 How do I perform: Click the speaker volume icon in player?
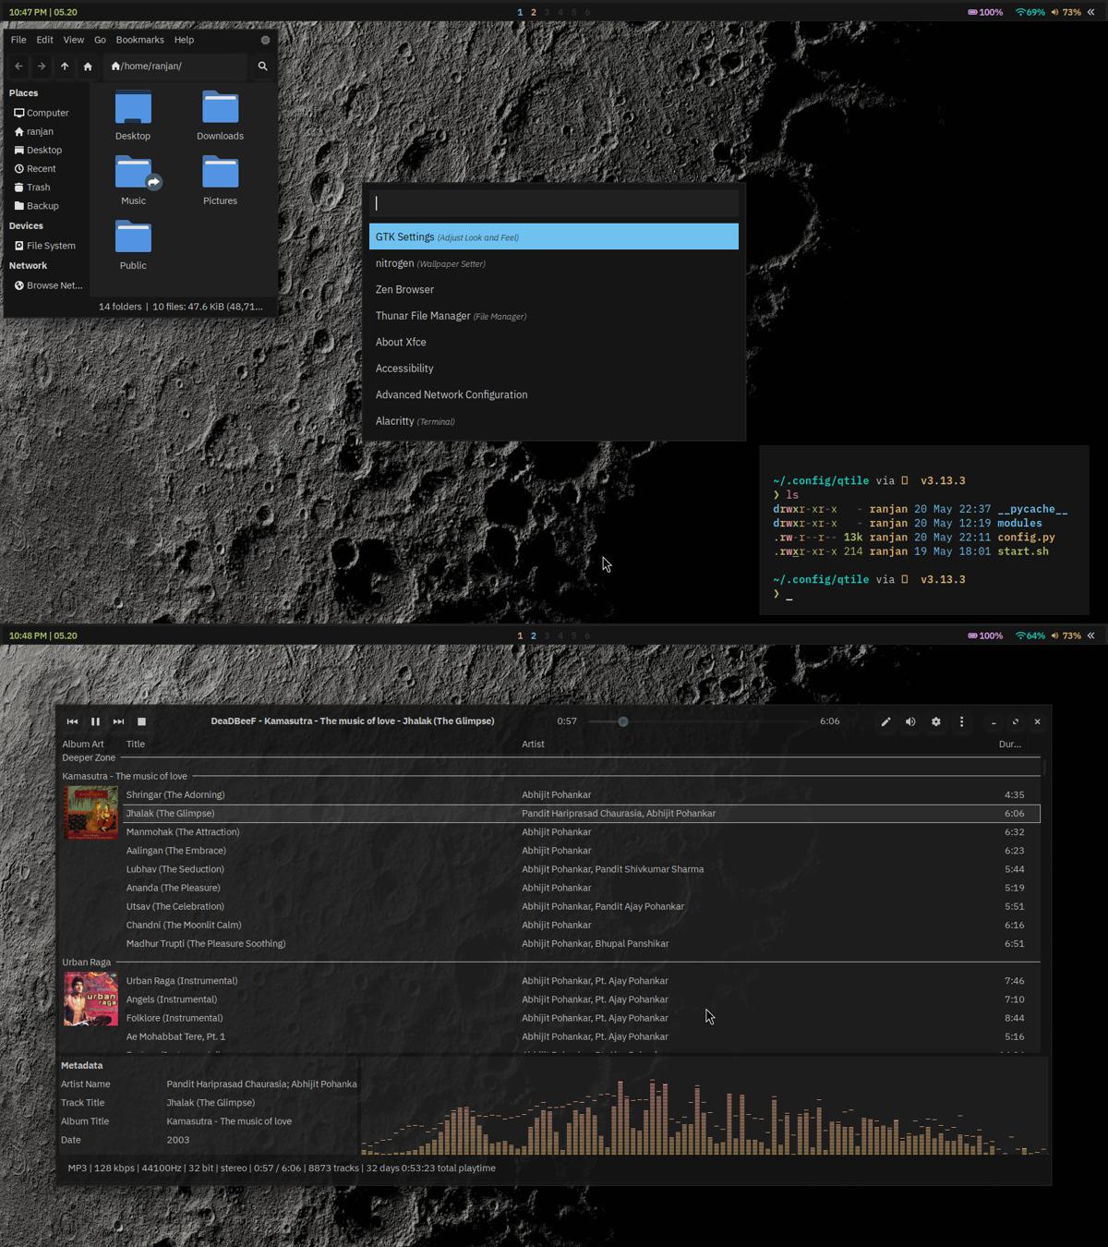[910, 721]
